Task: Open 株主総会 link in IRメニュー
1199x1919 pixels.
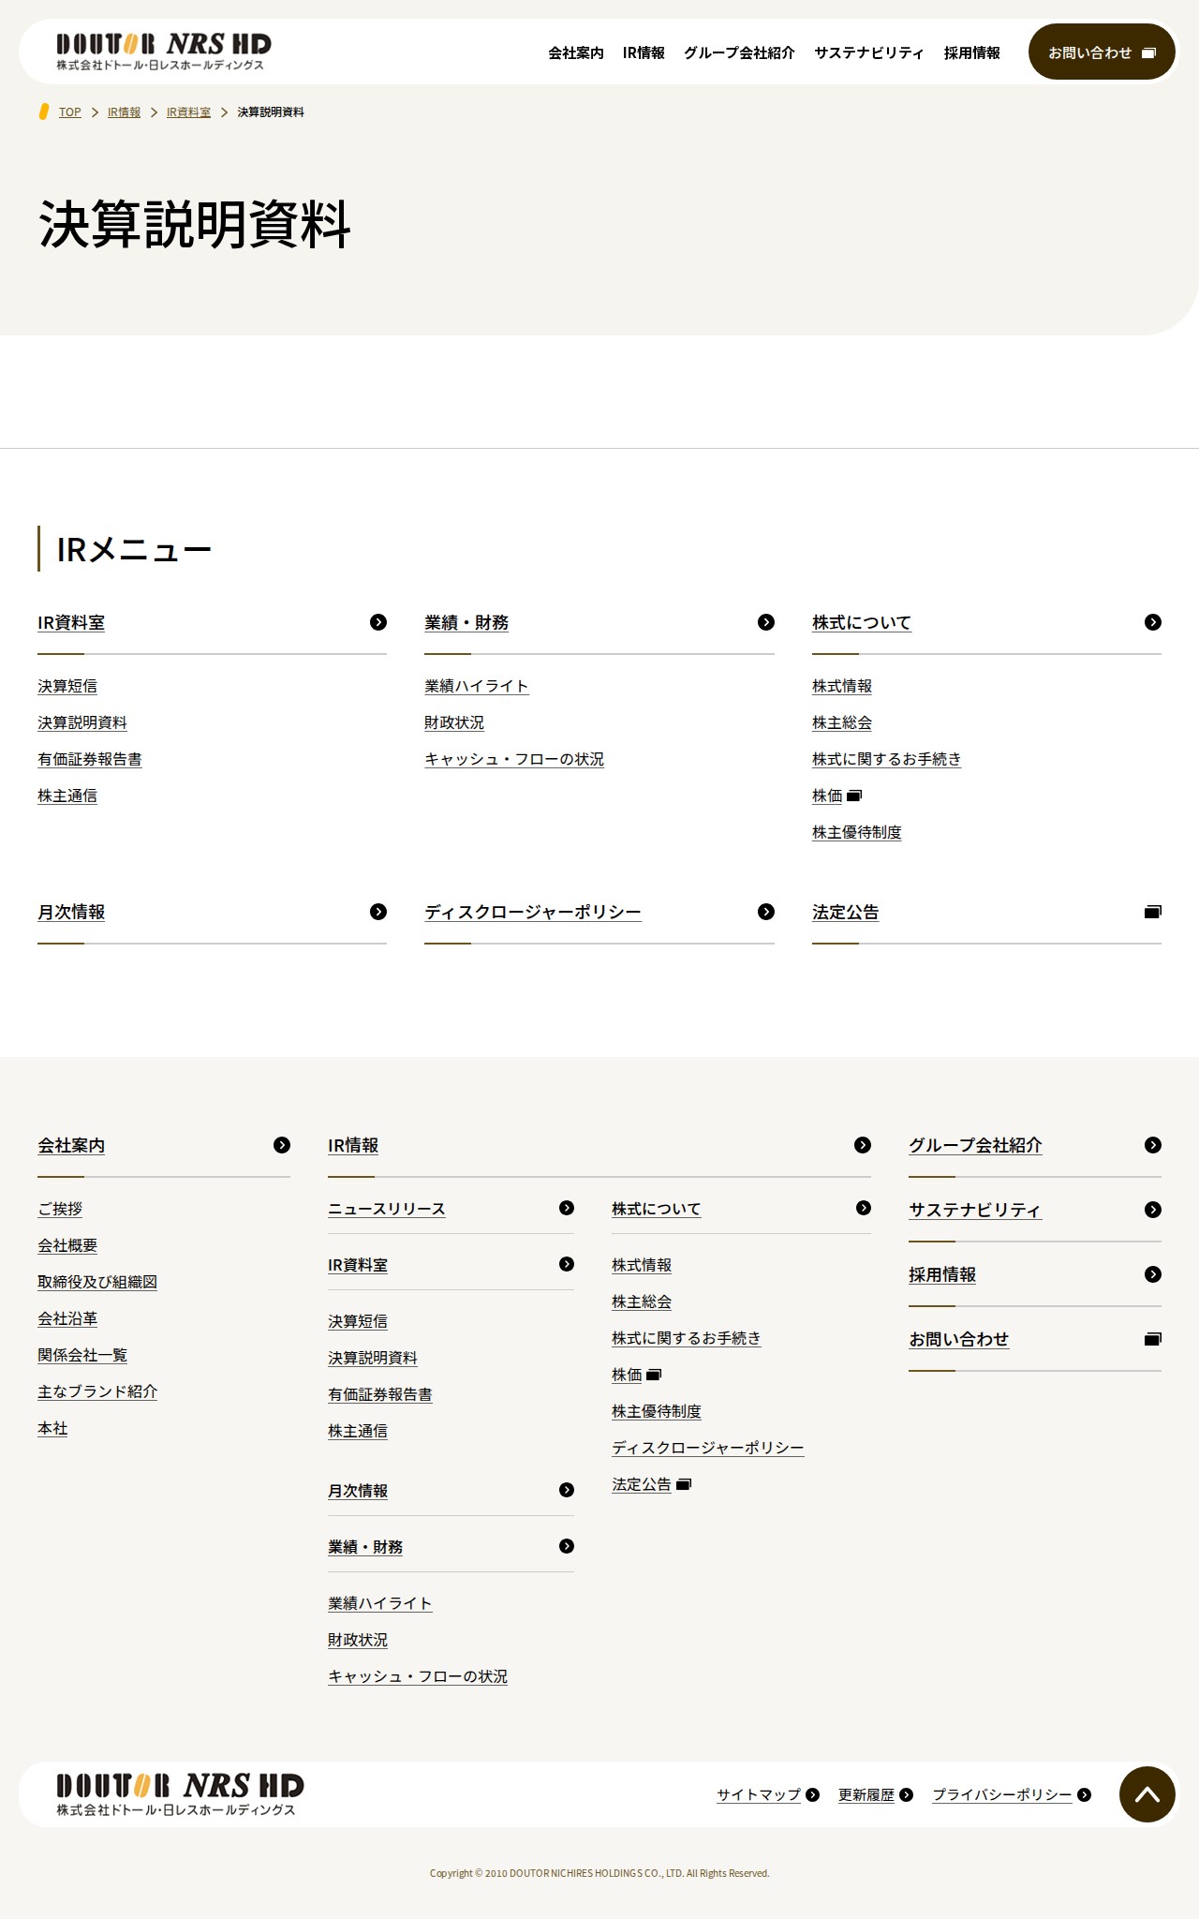Action: click(x=842, y=722)
